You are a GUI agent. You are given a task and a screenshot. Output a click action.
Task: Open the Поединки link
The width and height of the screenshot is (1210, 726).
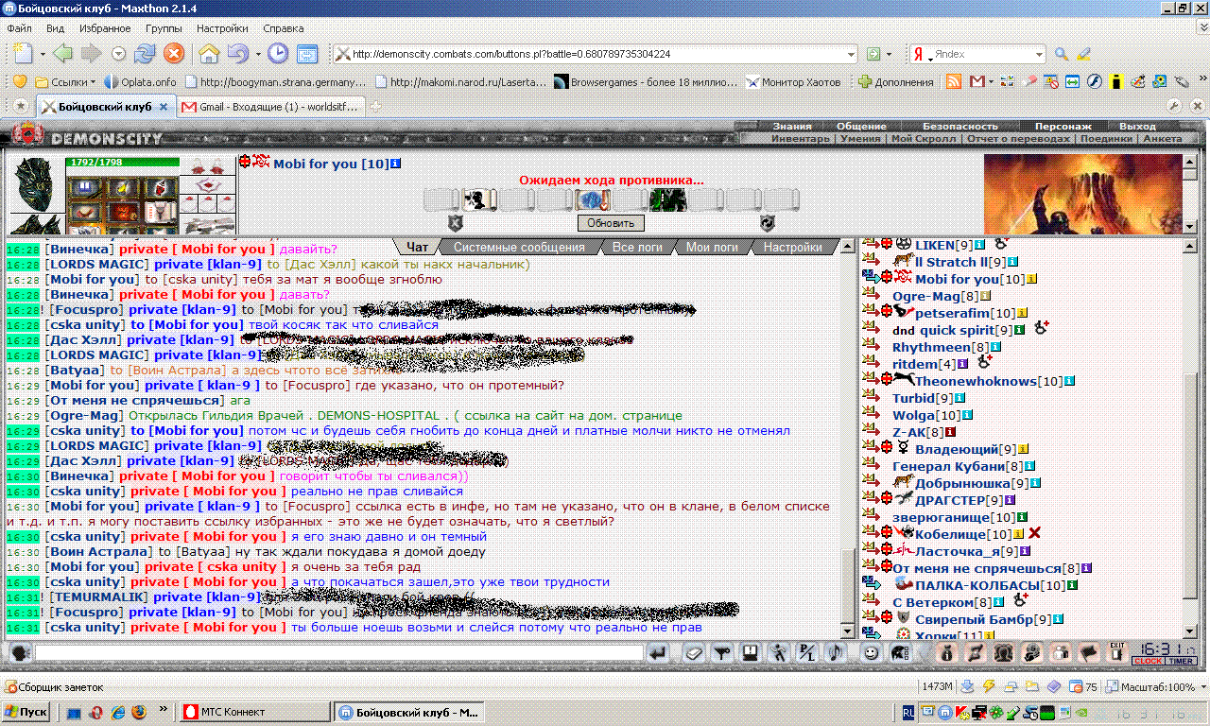[1107, 138]
